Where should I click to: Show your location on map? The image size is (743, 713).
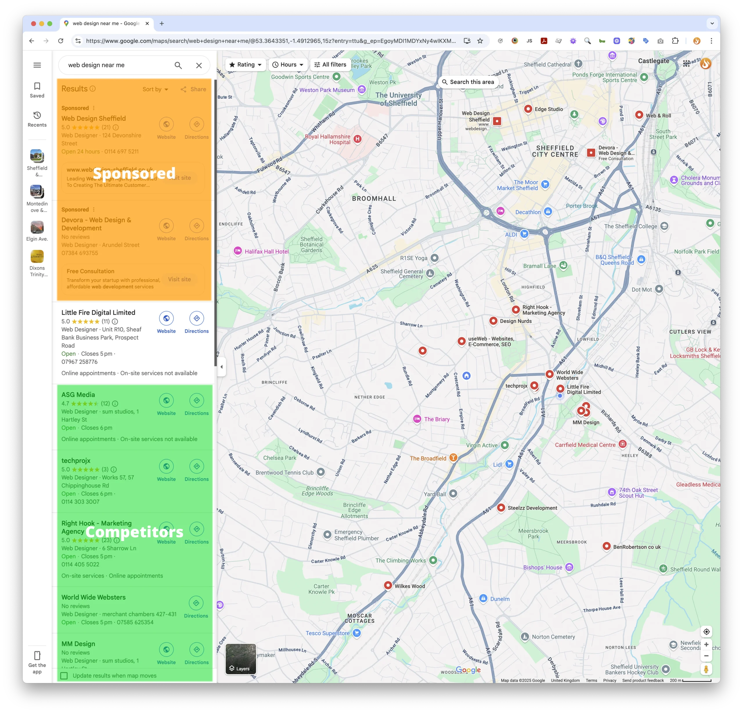click(x=706, y=632)
